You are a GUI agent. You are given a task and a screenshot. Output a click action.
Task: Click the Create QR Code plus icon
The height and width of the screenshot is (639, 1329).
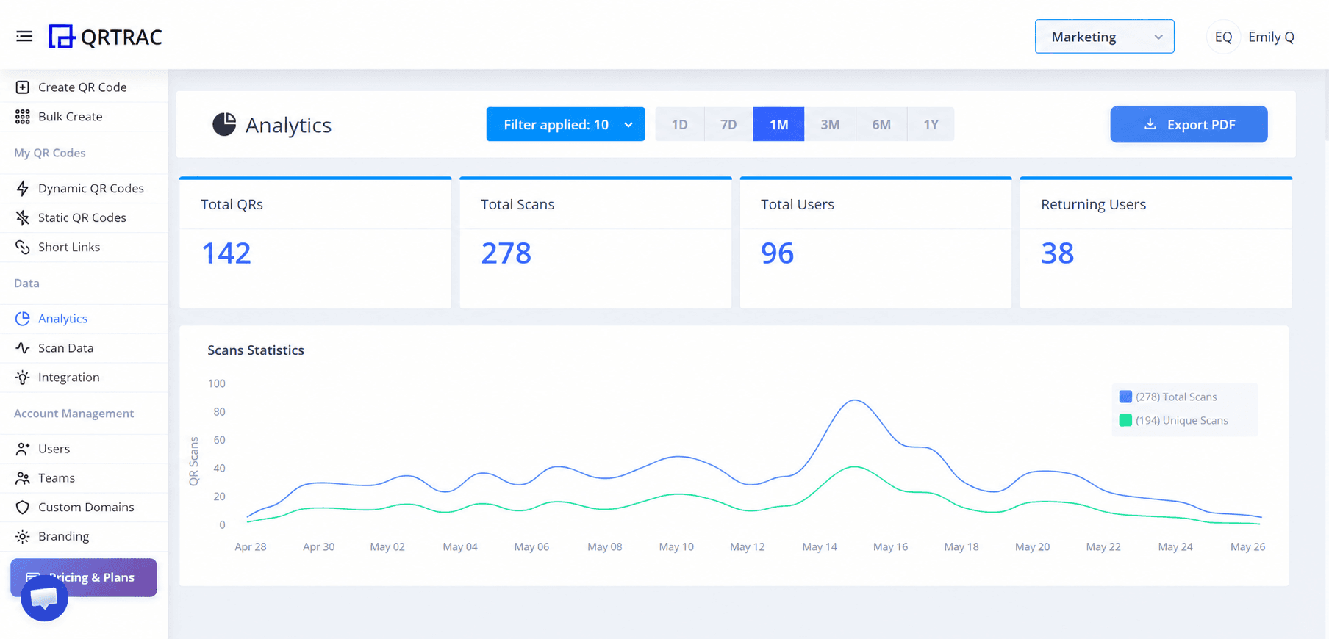click(x=23, y=87)
